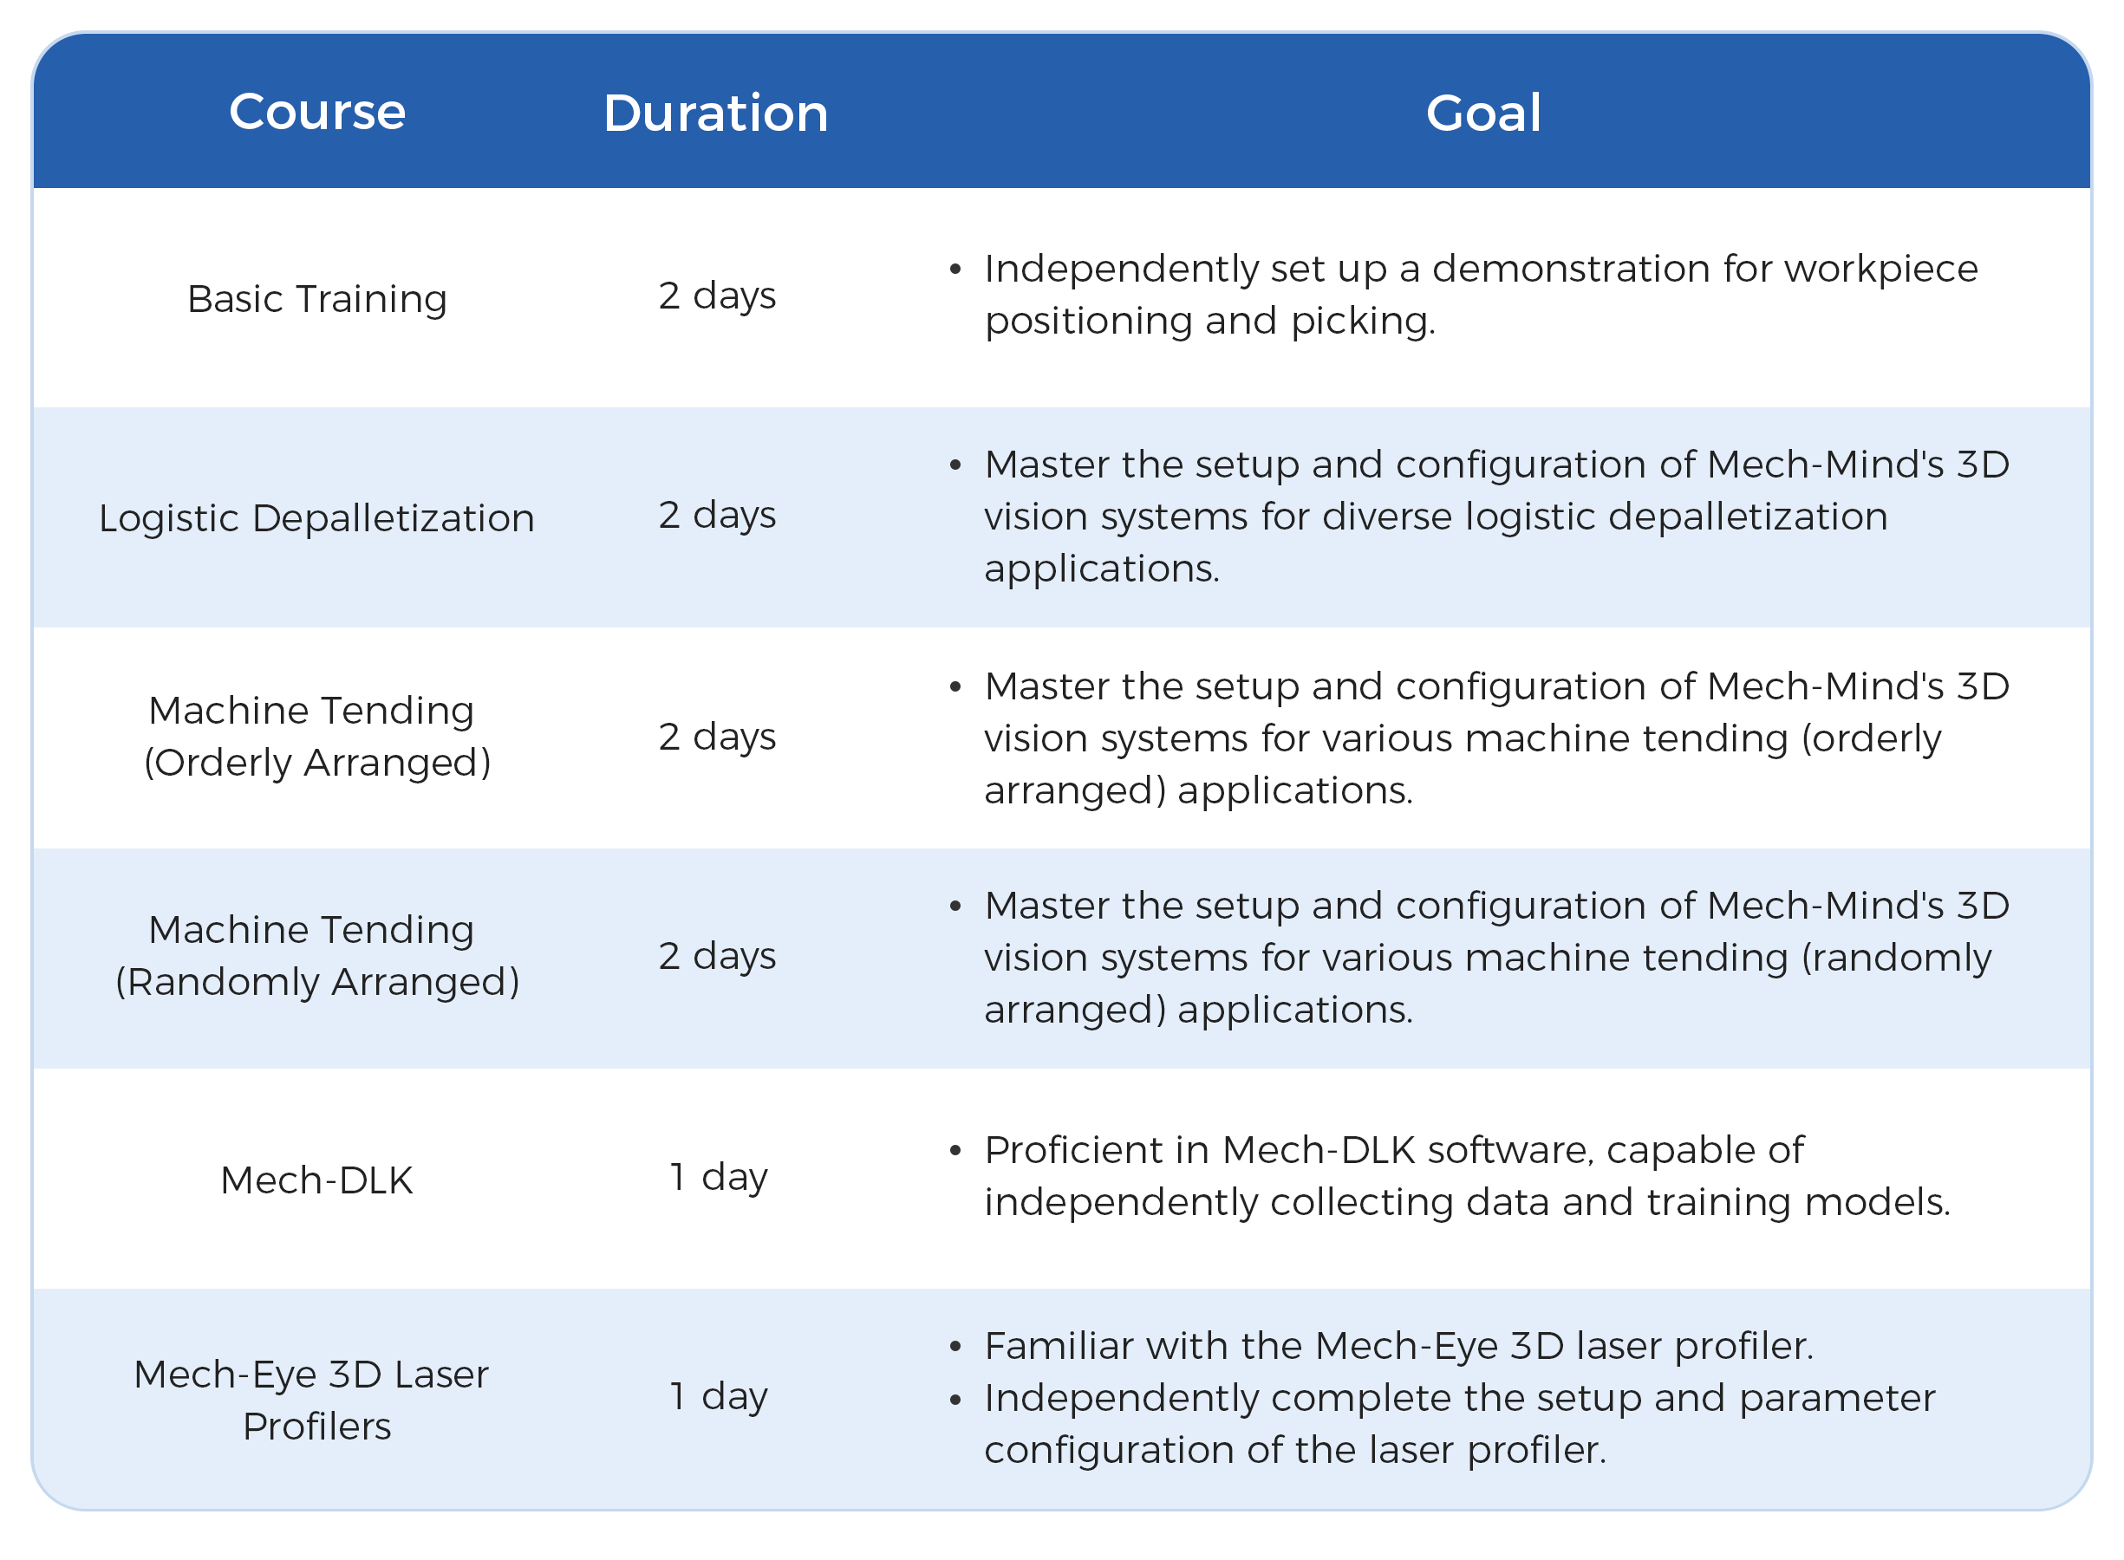This screenshot has height=1560, width=2124.
Task: Click 2 days duration for Randomly Arranged
Action: pos(717,956)
